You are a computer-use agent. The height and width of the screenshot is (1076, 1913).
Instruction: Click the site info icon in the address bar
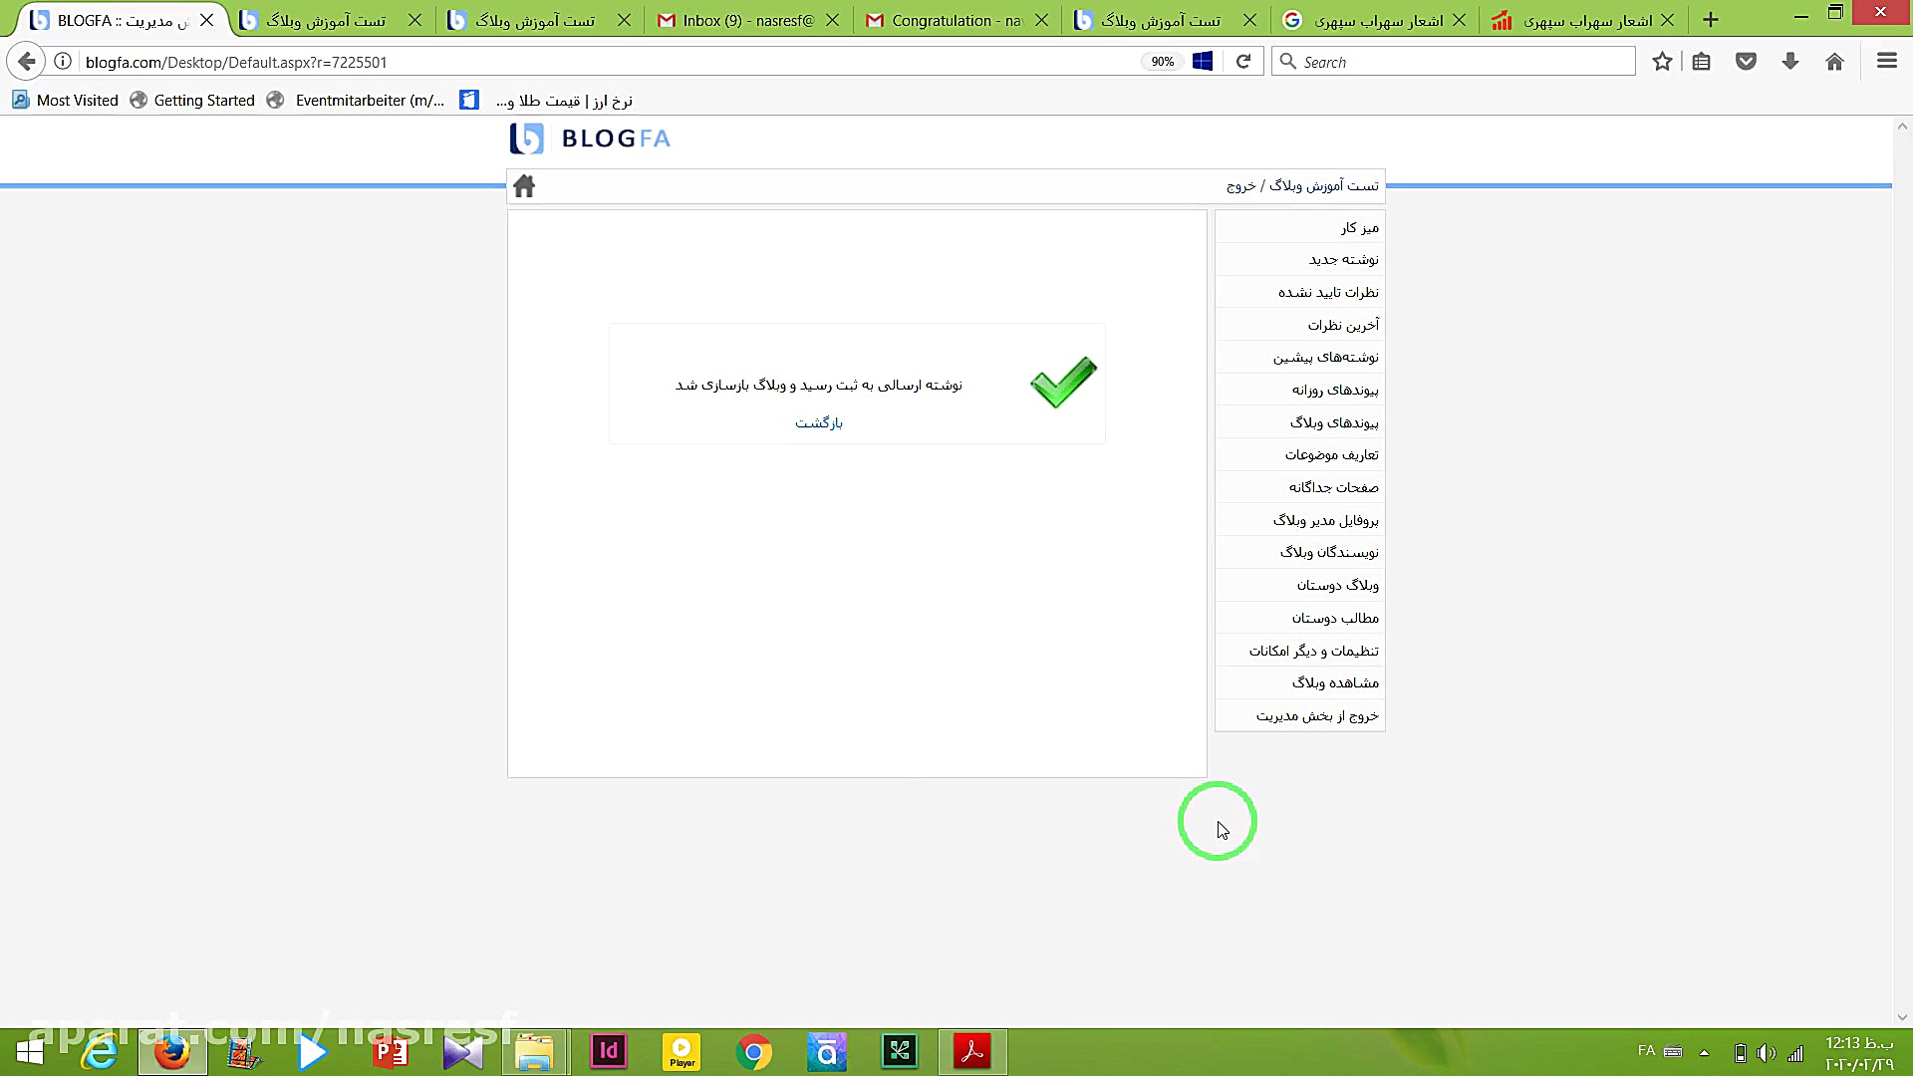pyautogui.click(x=63, y=62)
